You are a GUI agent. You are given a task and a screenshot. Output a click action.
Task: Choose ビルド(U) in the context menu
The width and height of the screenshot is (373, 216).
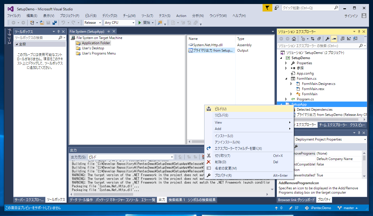[x=249, y=109]
